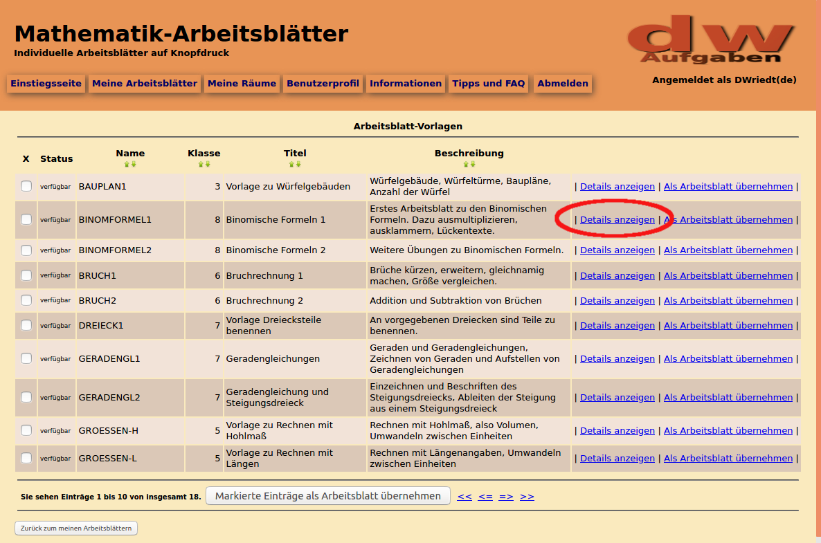Sort descending by Titel with down arrow

pyautogui.click(x=298, y=164)
